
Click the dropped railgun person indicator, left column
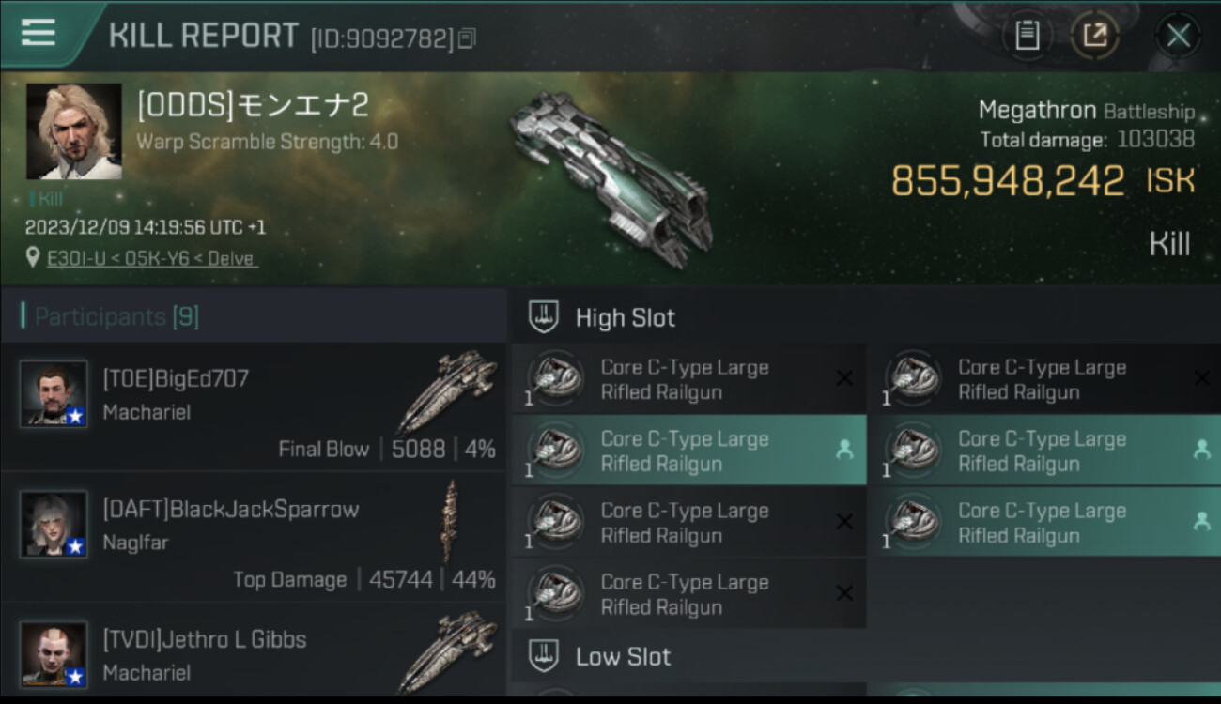844,450
